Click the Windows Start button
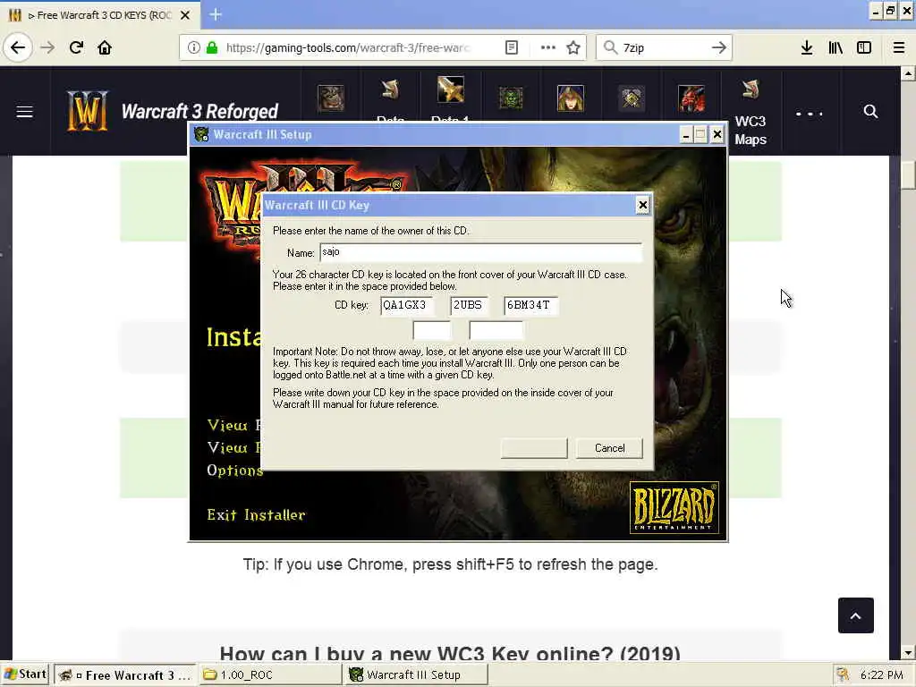Image resolution: width=916 pixels, height=687 pixels. (x=25, y=674)
